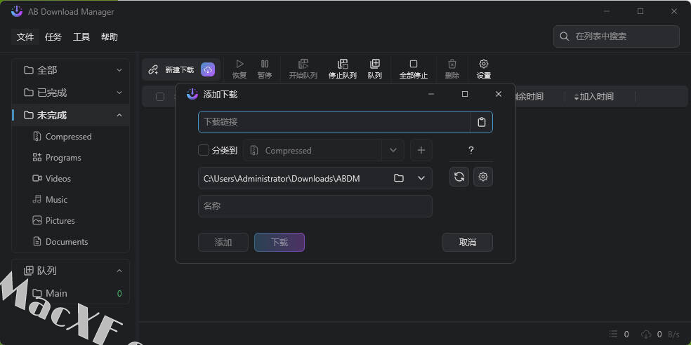The height and width of the screenshot is (345, 691).
Task: Select the 已完成 folder in sidebar
Action: click(x=70, y=93)
